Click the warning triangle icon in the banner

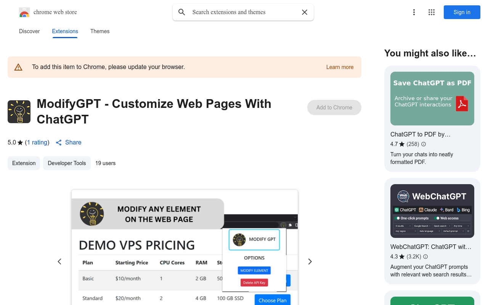[x=18, y=67]
